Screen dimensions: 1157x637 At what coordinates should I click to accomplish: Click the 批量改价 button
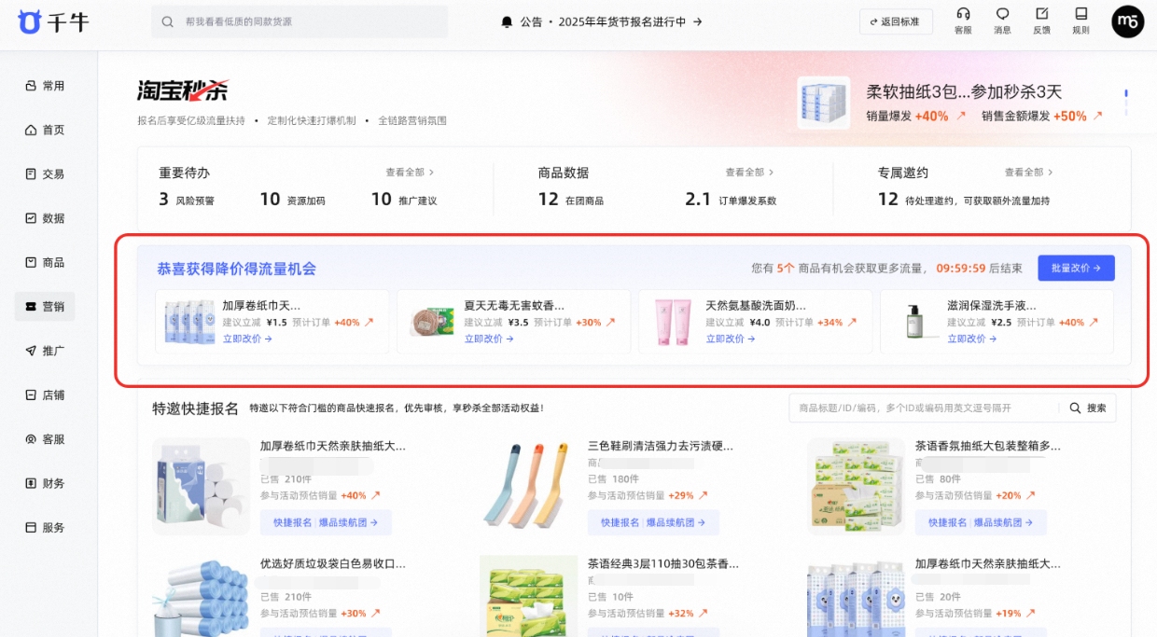(1076, 268)
